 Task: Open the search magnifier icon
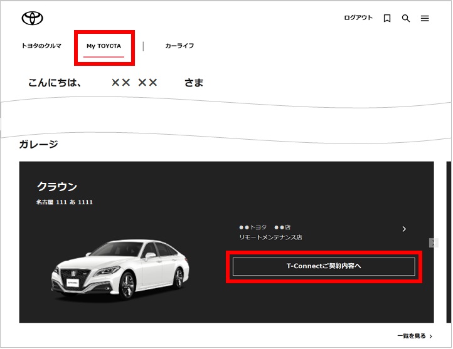406,18
